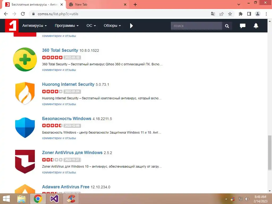
Task: Close the Бесплатные антивирусы tab
Action: pos(62,5)
